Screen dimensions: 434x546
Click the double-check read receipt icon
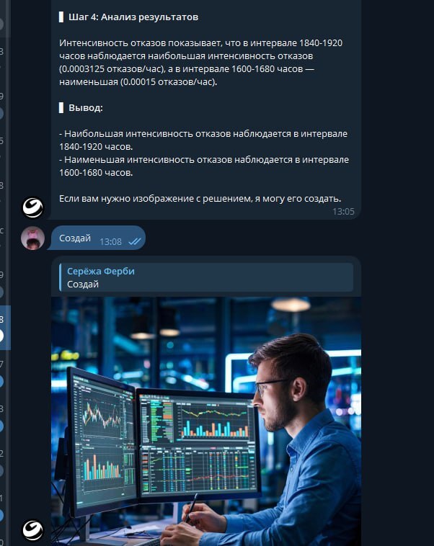click(135, 241)
